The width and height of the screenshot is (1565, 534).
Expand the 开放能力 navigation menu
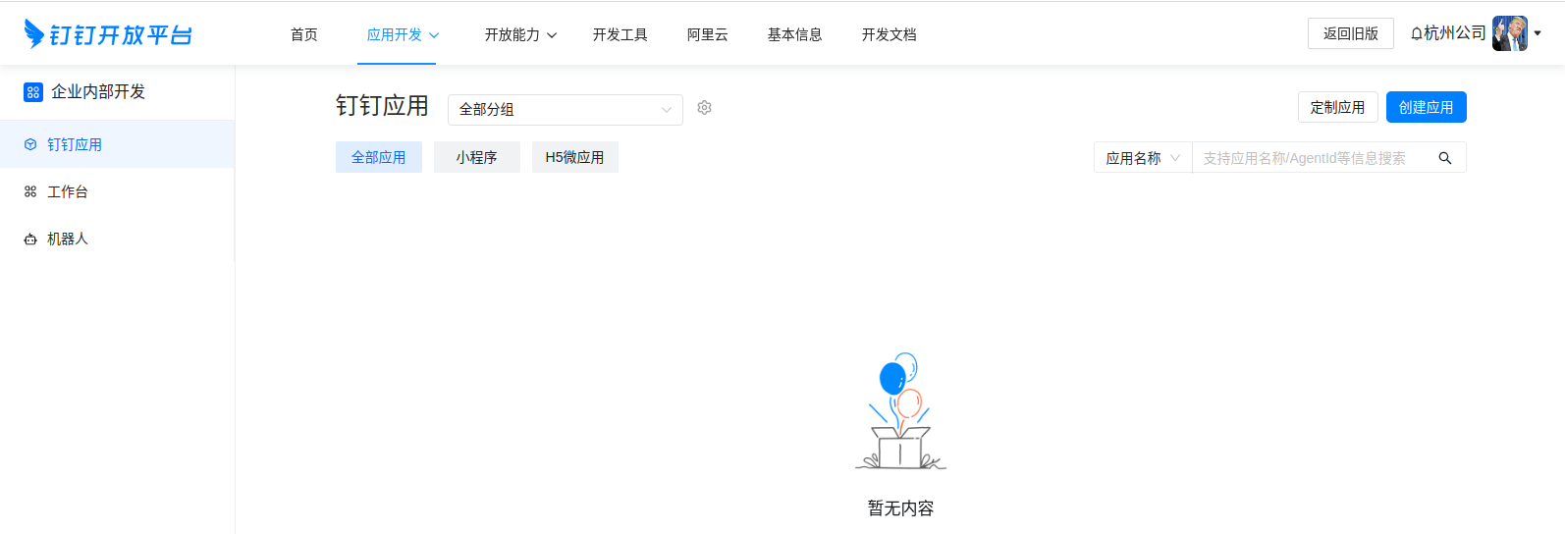(520, 34)
